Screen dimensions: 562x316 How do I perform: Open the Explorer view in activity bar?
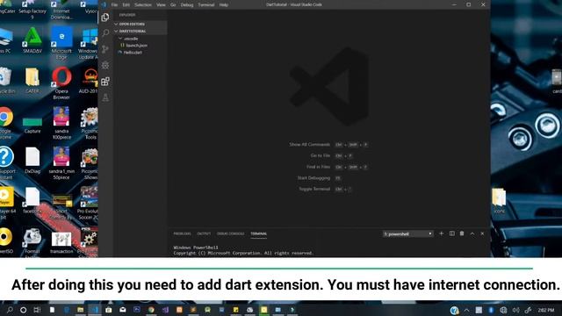pos(105,18)
